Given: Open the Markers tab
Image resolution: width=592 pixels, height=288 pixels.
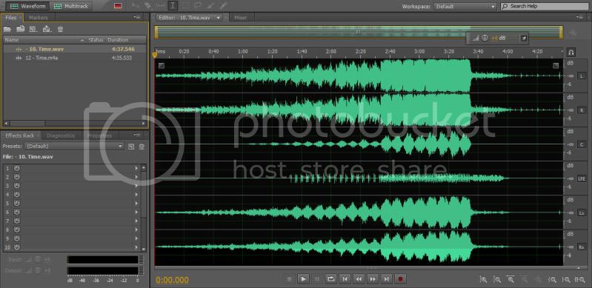Looking at the screenshot, I should [39, 17].
